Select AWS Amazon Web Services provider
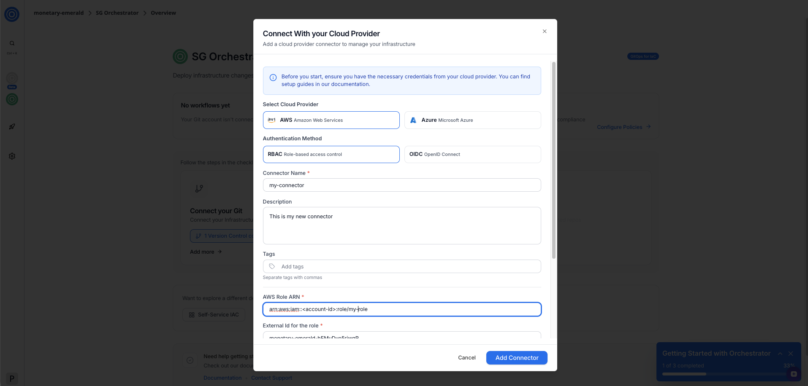The height and width of the screenshot is (386, 808). [331, 120]
